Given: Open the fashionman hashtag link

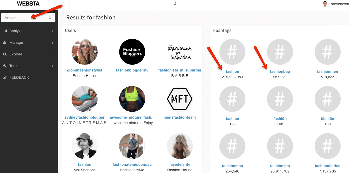Looking at the screenshot, I should click(x=232, y=166).
